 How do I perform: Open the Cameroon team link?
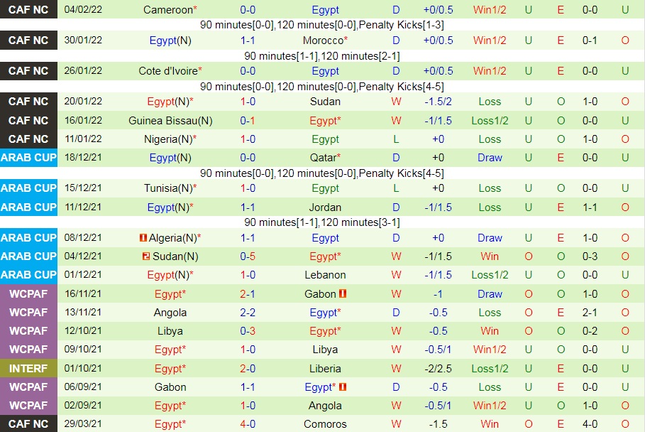168,10
